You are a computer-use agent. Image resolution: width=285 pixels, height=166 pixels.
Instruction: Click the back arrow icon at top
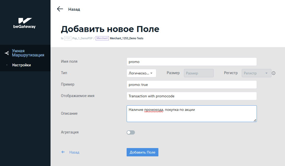click(60, 9)
